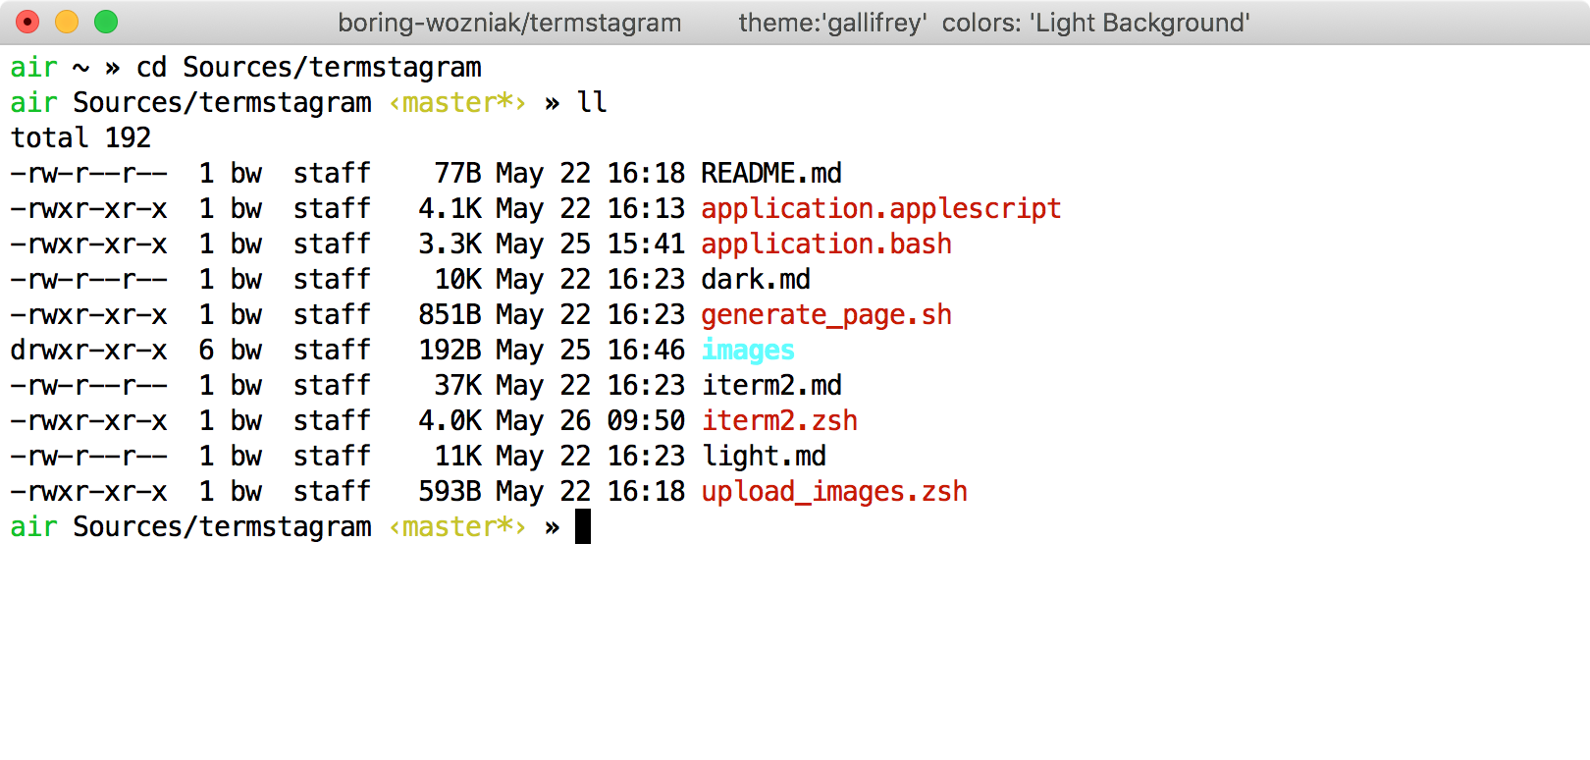This screenshot has height=760, width=1590.
Task: Click the application.applescript file name
Action: pyautogui.click(x=880, y=209)
